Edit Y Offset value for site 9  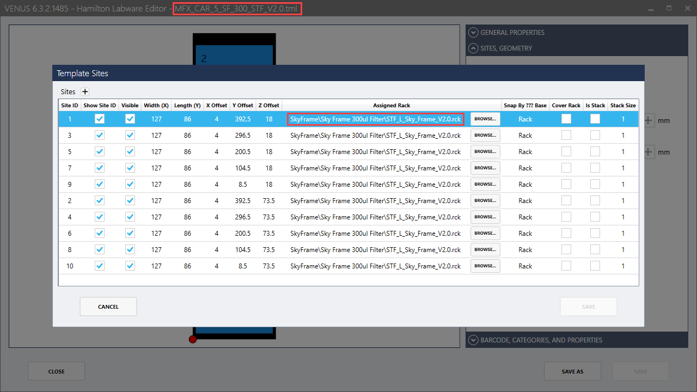pos(242,184)
